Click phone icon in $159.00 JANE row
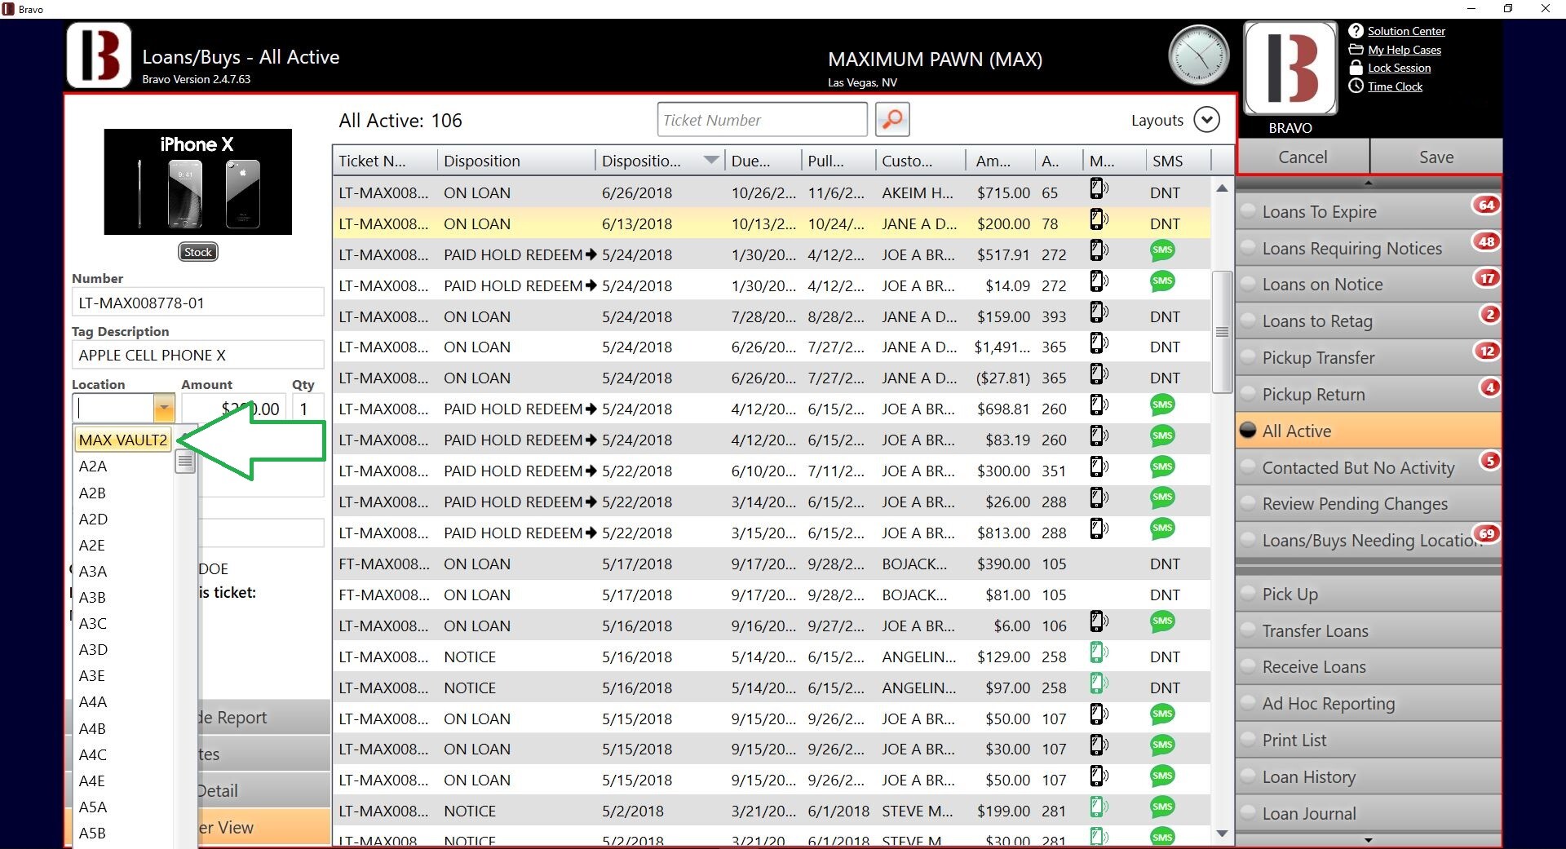This screenshot has height=849, width=1566. pyautogui.click(x=1099, y=312)
